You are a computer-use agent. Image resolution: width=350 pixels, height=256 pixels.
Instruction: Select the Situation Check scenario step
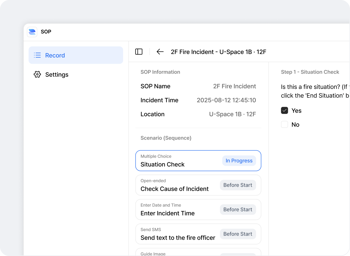coord(175,161)
